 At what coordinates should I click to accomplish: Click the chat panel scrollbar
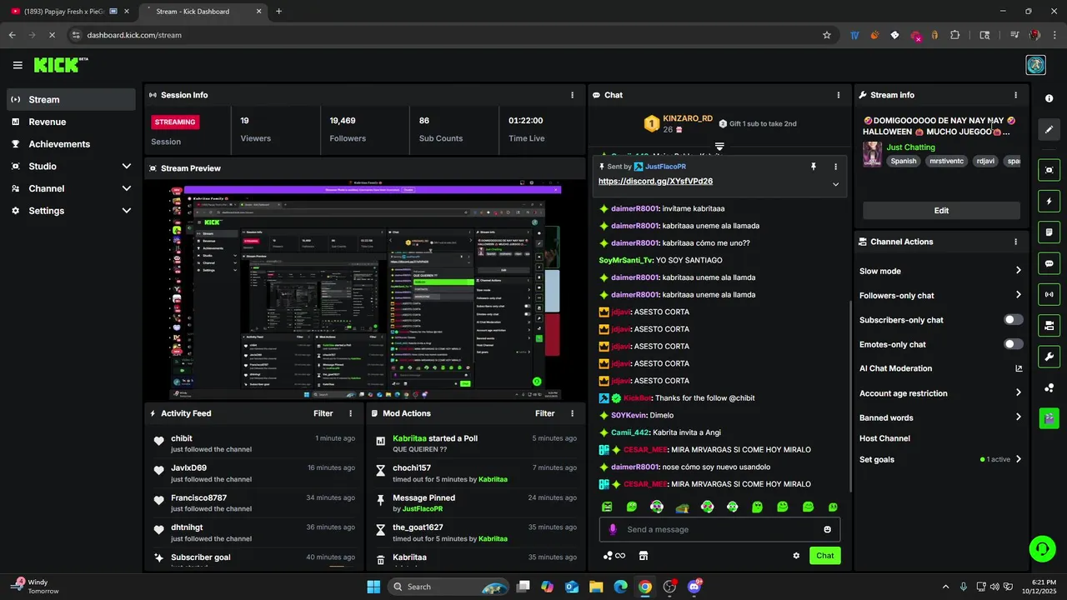pyautogui.click(x=850, y=396)
